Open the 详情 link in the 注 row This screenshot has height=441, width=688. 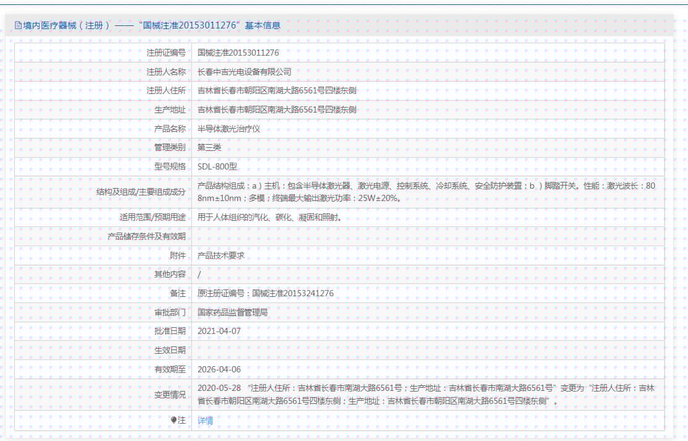pyautogui.click(x=206, y=421)
